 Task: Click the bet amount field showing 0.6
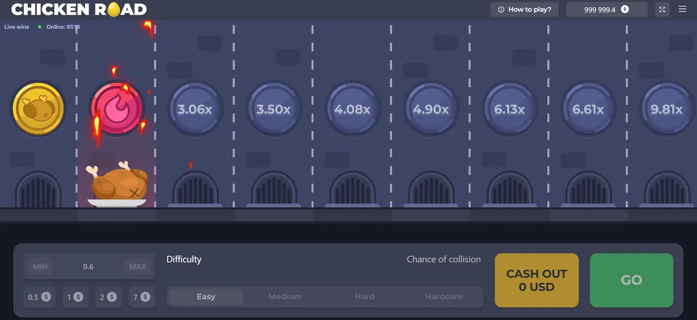89,267
